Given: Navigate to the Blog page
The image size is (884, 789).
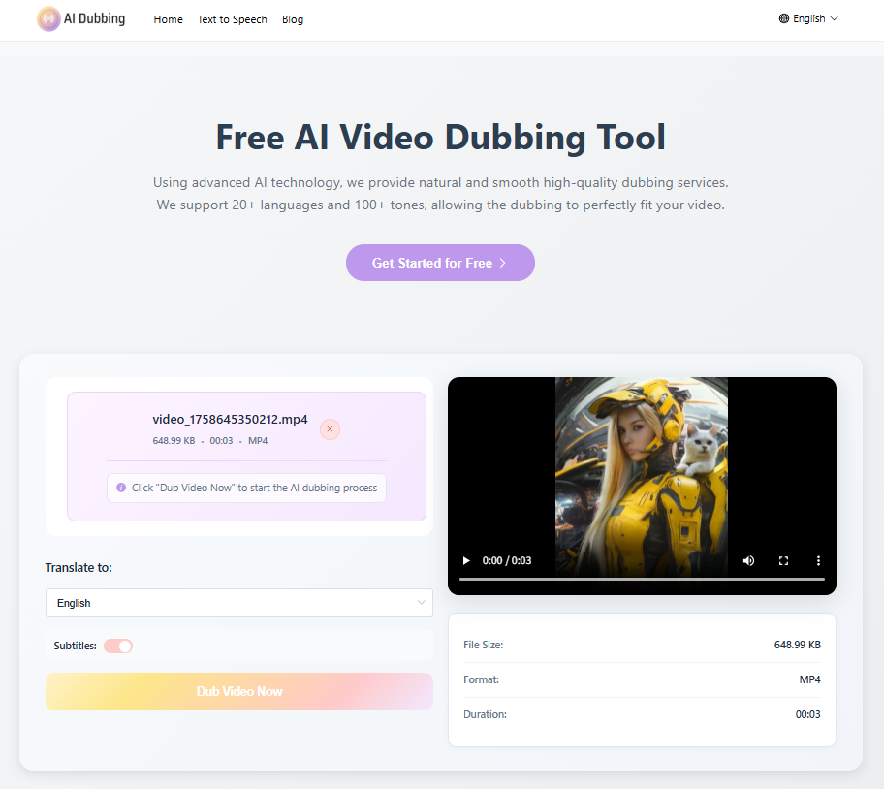Looking at the screenshot, I should [x=293, y=19].
